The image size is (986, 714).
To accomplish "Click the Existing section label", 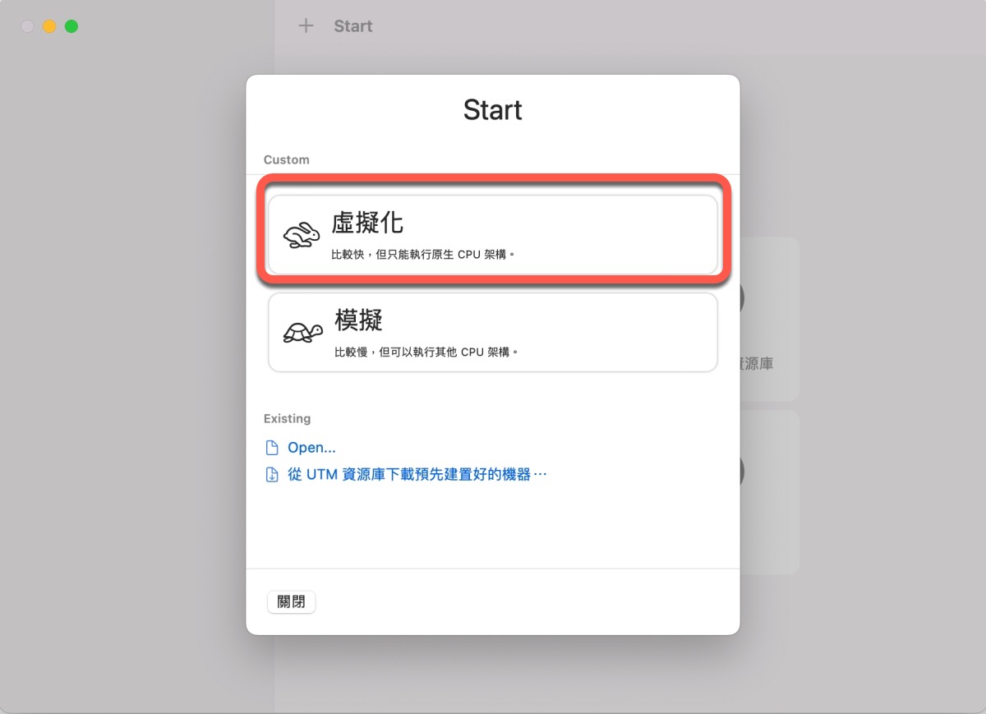I will [287, 418].
